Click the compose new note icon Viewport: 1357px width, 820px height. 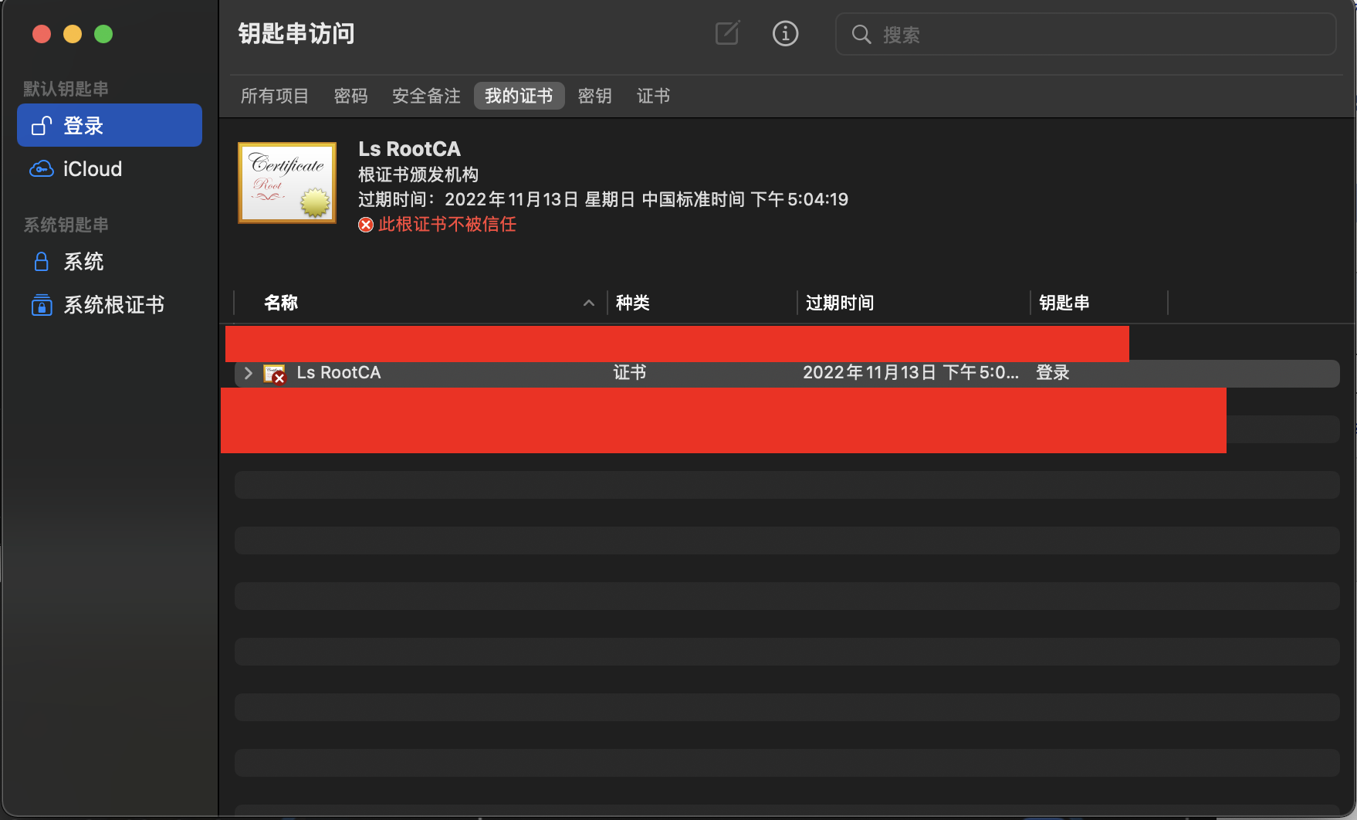[727, 33]
